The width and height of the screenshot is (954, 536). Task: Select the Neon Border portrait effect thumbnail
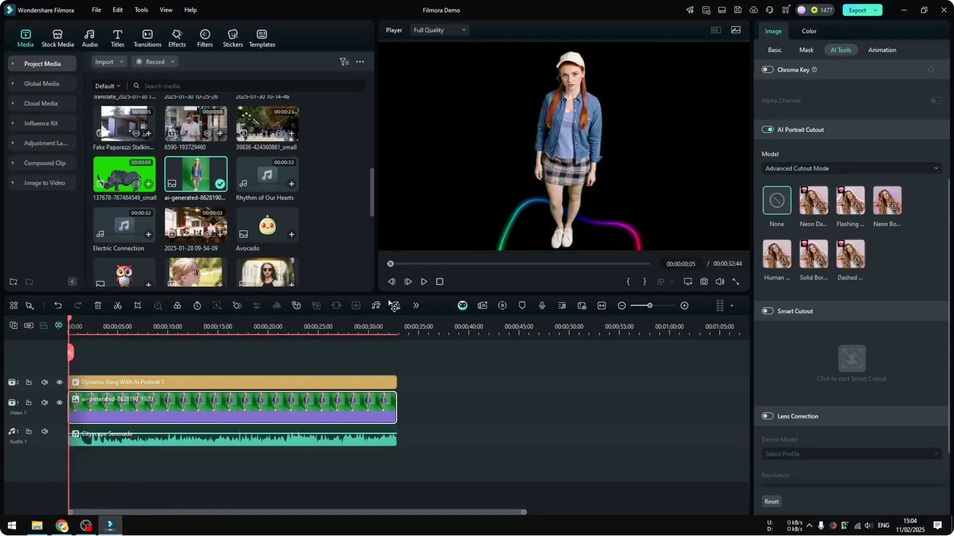click(x=887, y=201)
